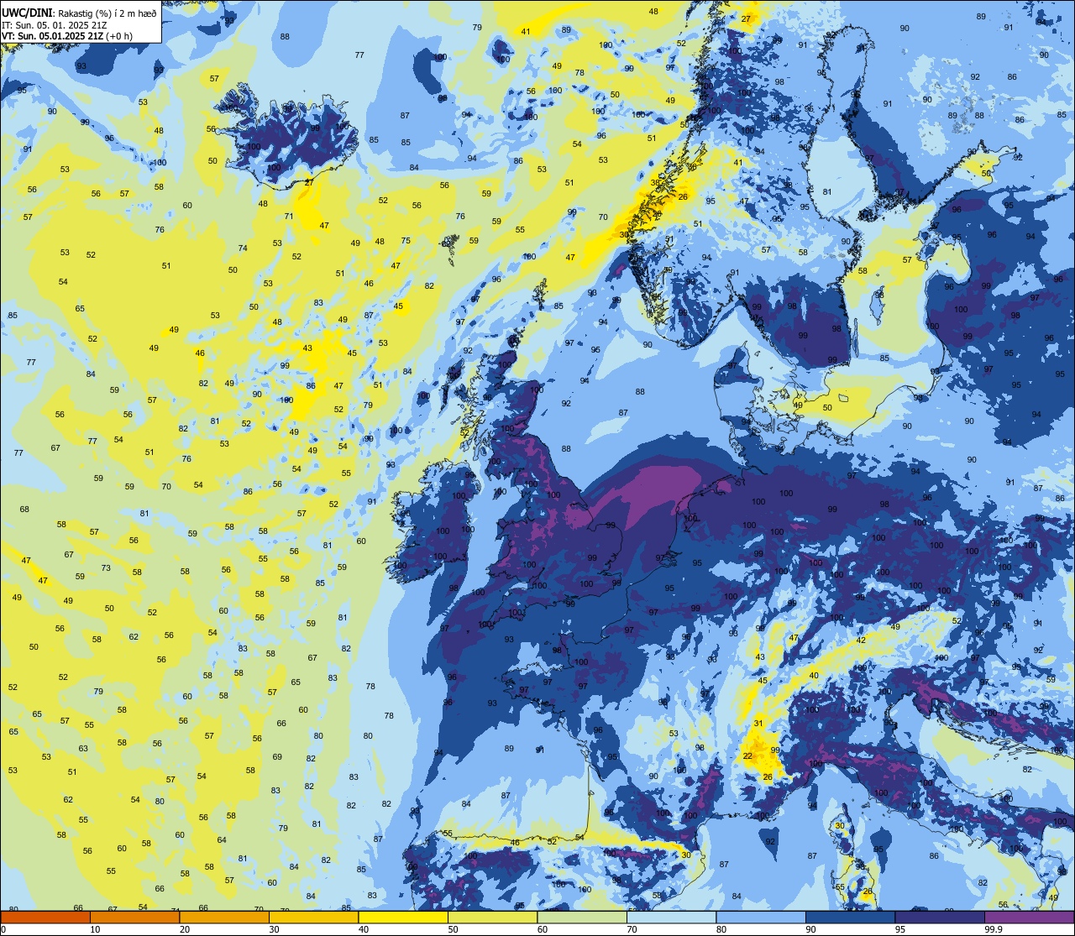Click the light green 60–70% legend swatch
Viewport: 1075px width, 936px height.
582,917
